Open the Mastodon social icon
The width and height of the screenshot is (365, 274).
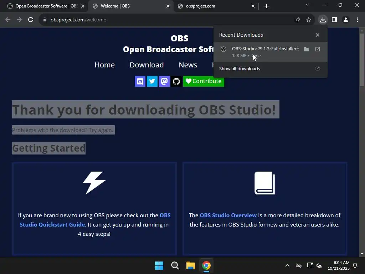click(x=164, y=81)
